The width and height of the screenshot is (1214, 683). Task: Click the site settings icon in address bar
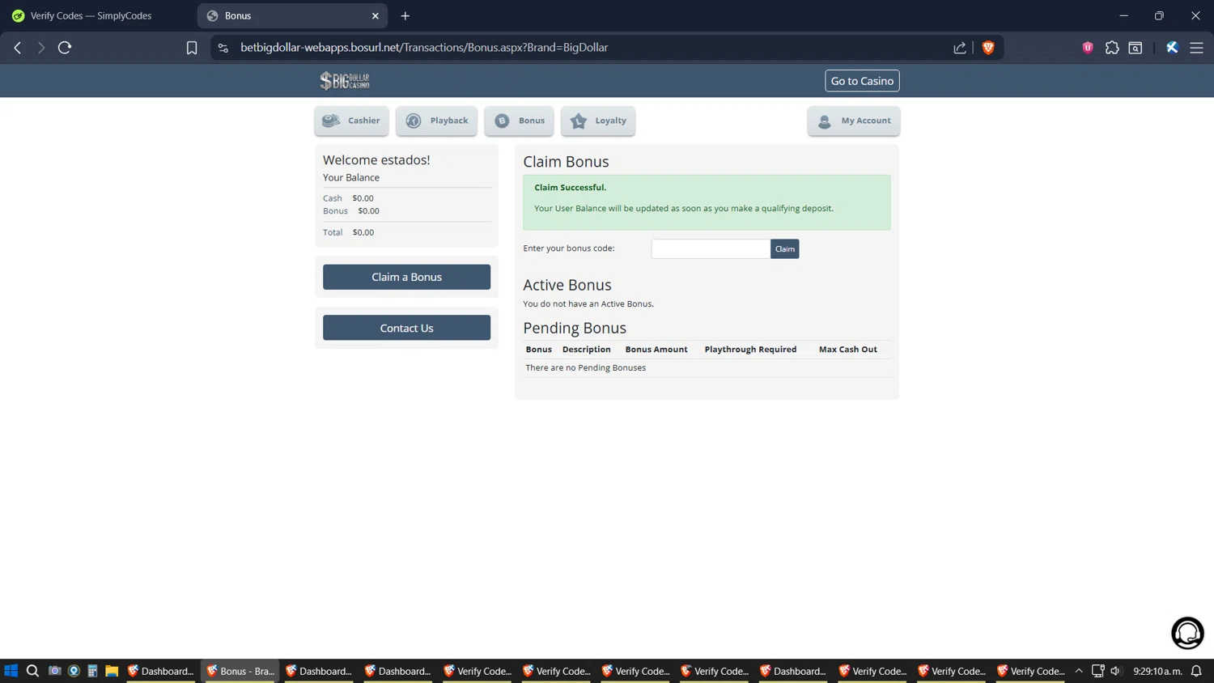coord(223,48)
